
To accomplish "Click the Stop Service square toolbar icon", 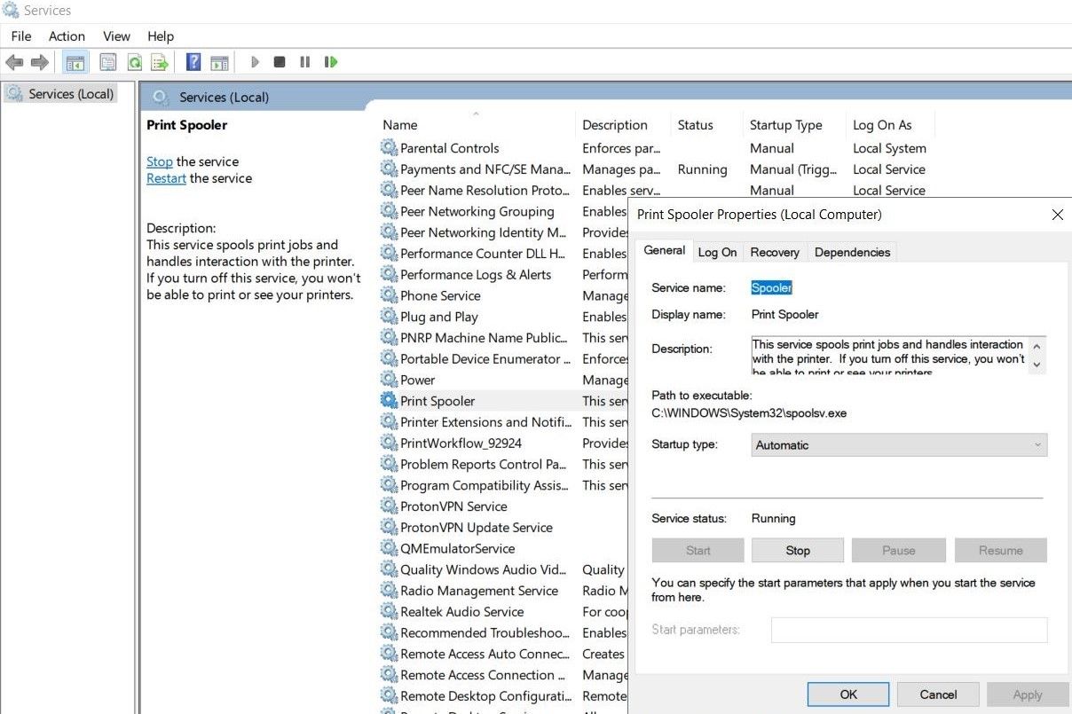I will tap(280, 62).
